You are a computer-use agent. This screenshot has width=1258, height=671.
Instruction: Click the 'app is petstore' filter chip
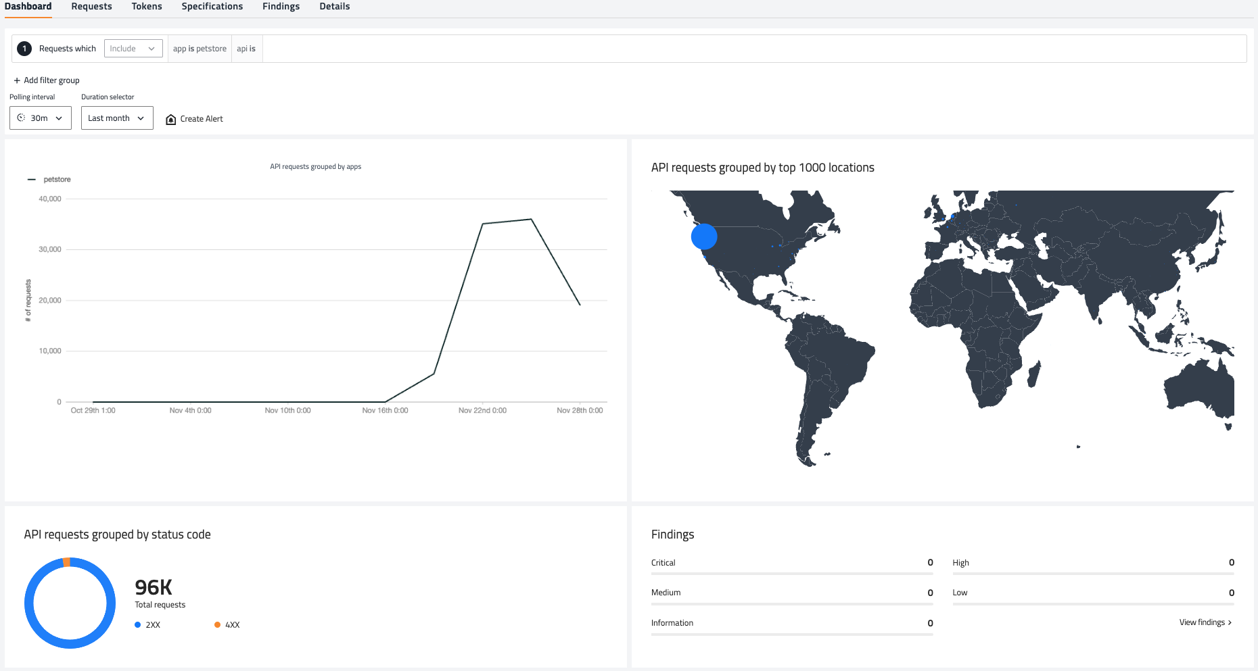tap(200, 49)
